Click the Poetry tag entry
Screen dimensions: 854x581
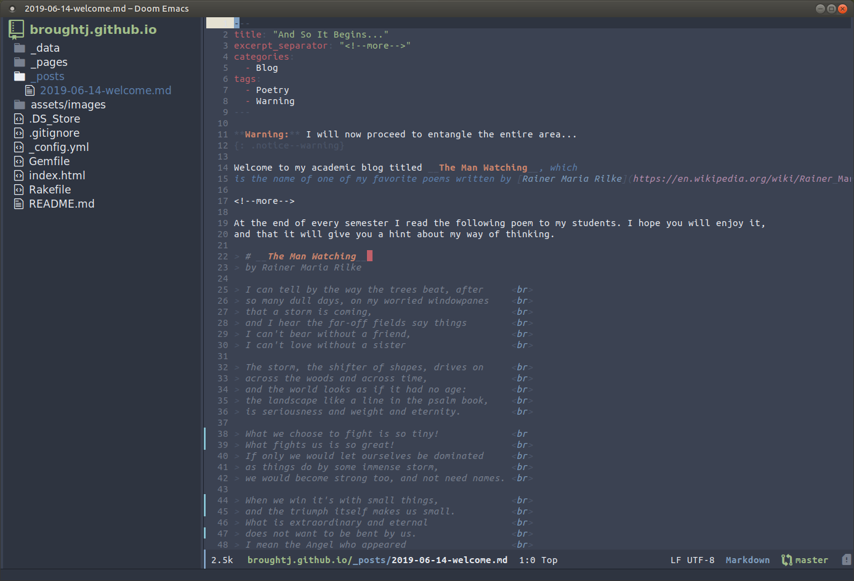pyautogui.click(x=273, y=90)
